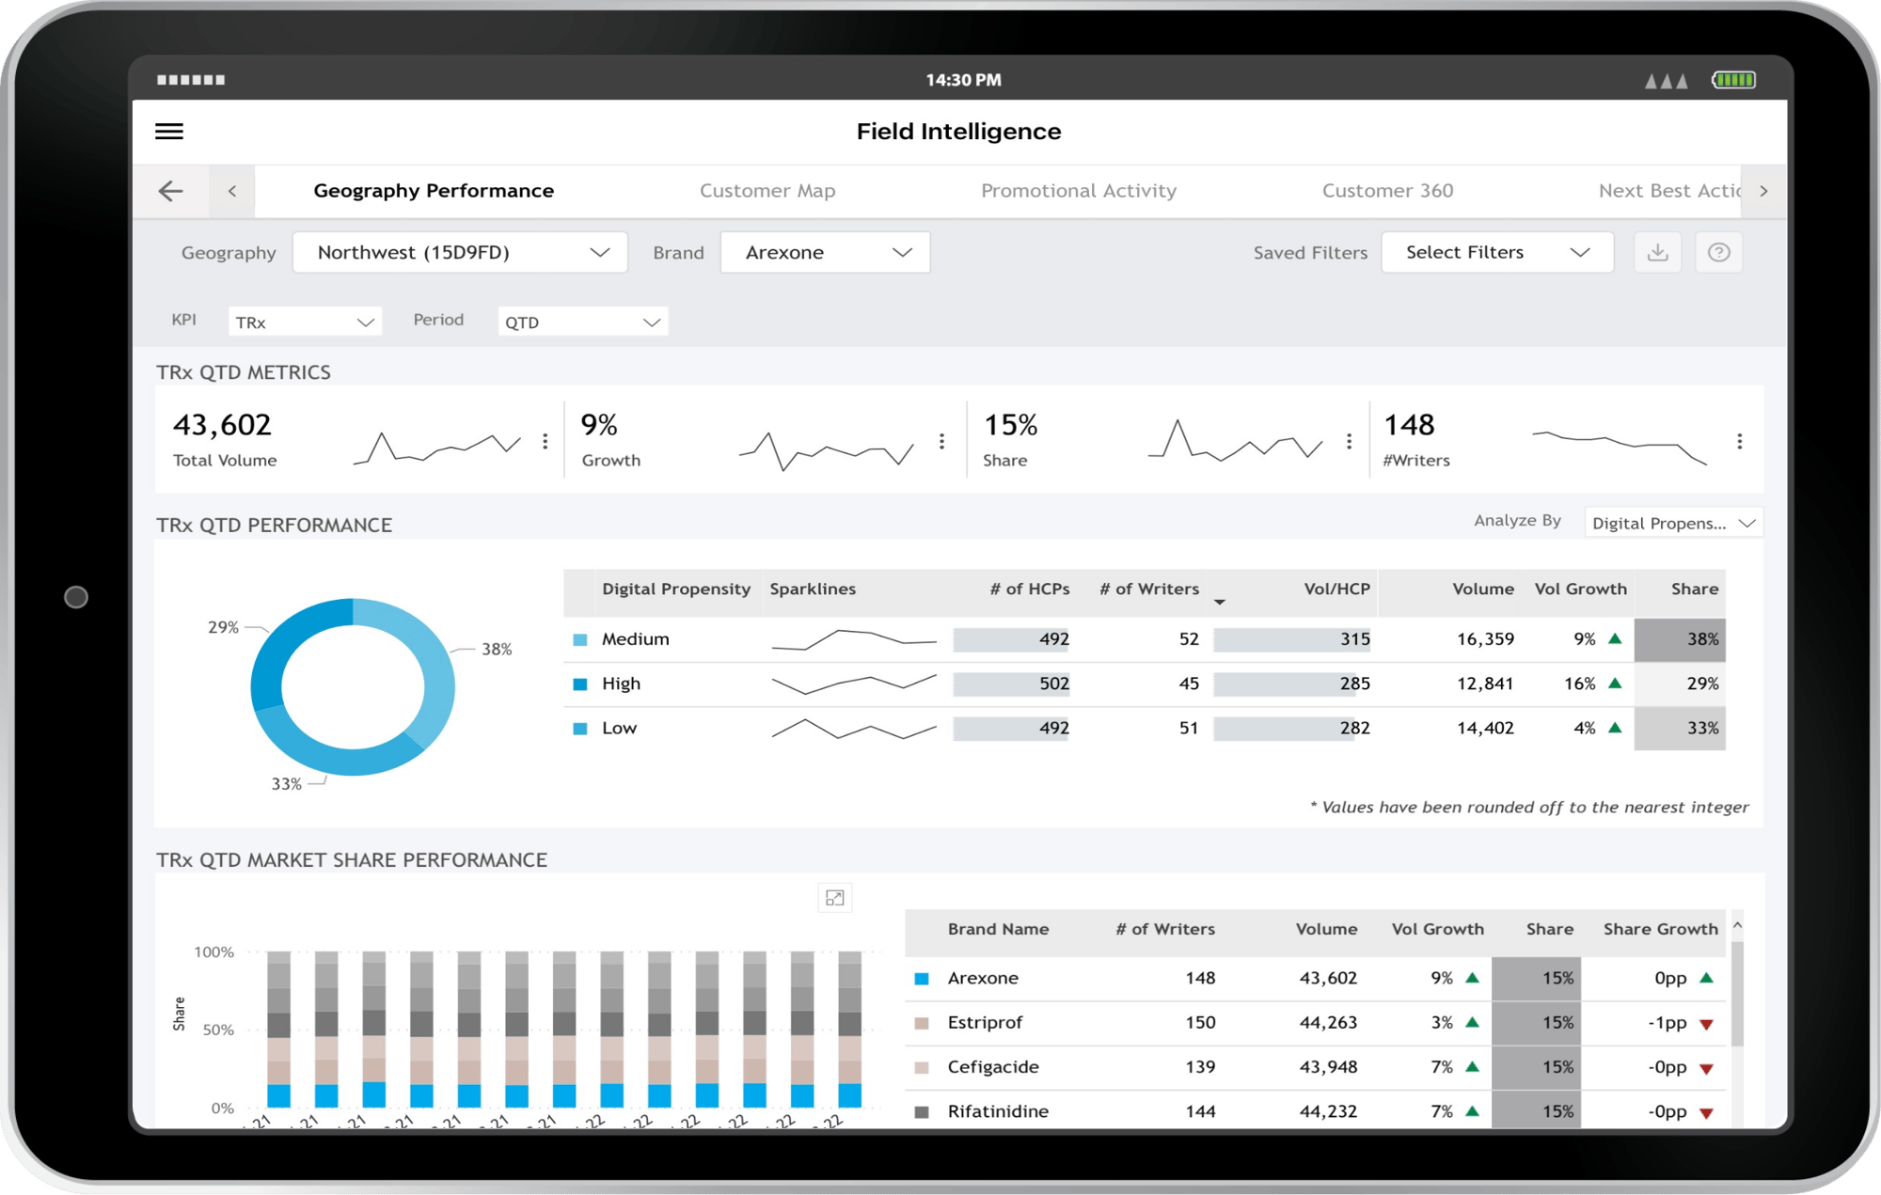
Task: Select the Rifatinidine brand row name
Action: [998, 1111]
